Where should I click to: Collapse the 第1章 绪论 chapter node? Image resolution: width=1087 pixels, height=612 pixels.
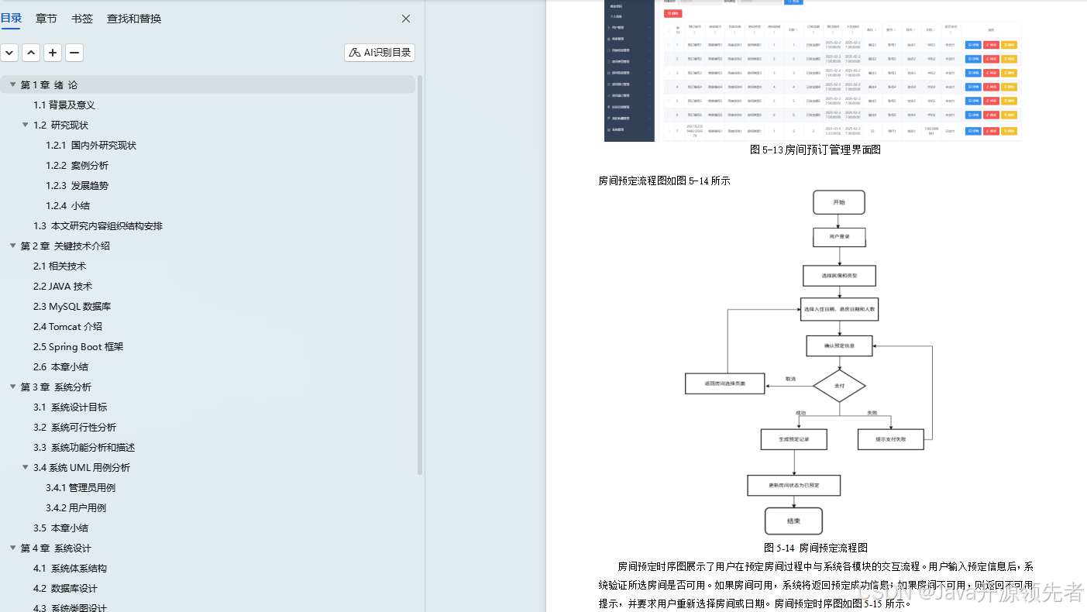pos(12,84)
